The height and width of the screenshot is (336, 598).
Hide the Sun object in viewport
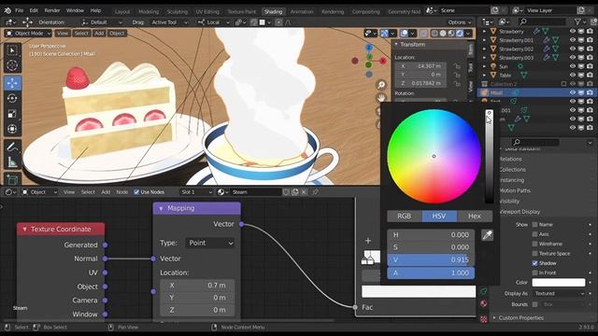tap(572, 66)
